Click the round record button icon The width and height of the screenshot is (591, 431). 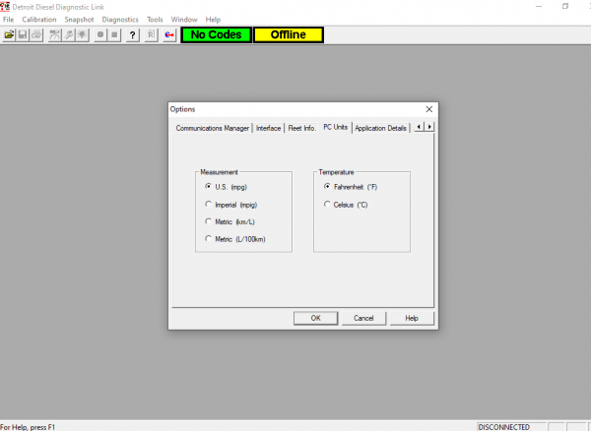[x=100, y=35]
